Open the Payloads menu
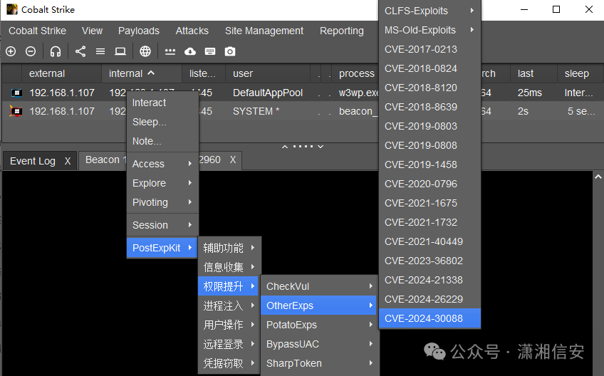The height and width of the screenshot is (376, 604). [x=139, y=31]
